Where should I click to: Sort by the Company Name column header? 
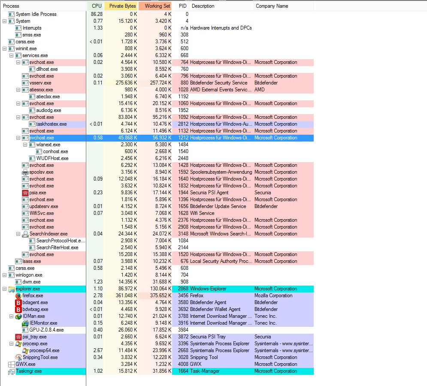click(x=284, y=6)
